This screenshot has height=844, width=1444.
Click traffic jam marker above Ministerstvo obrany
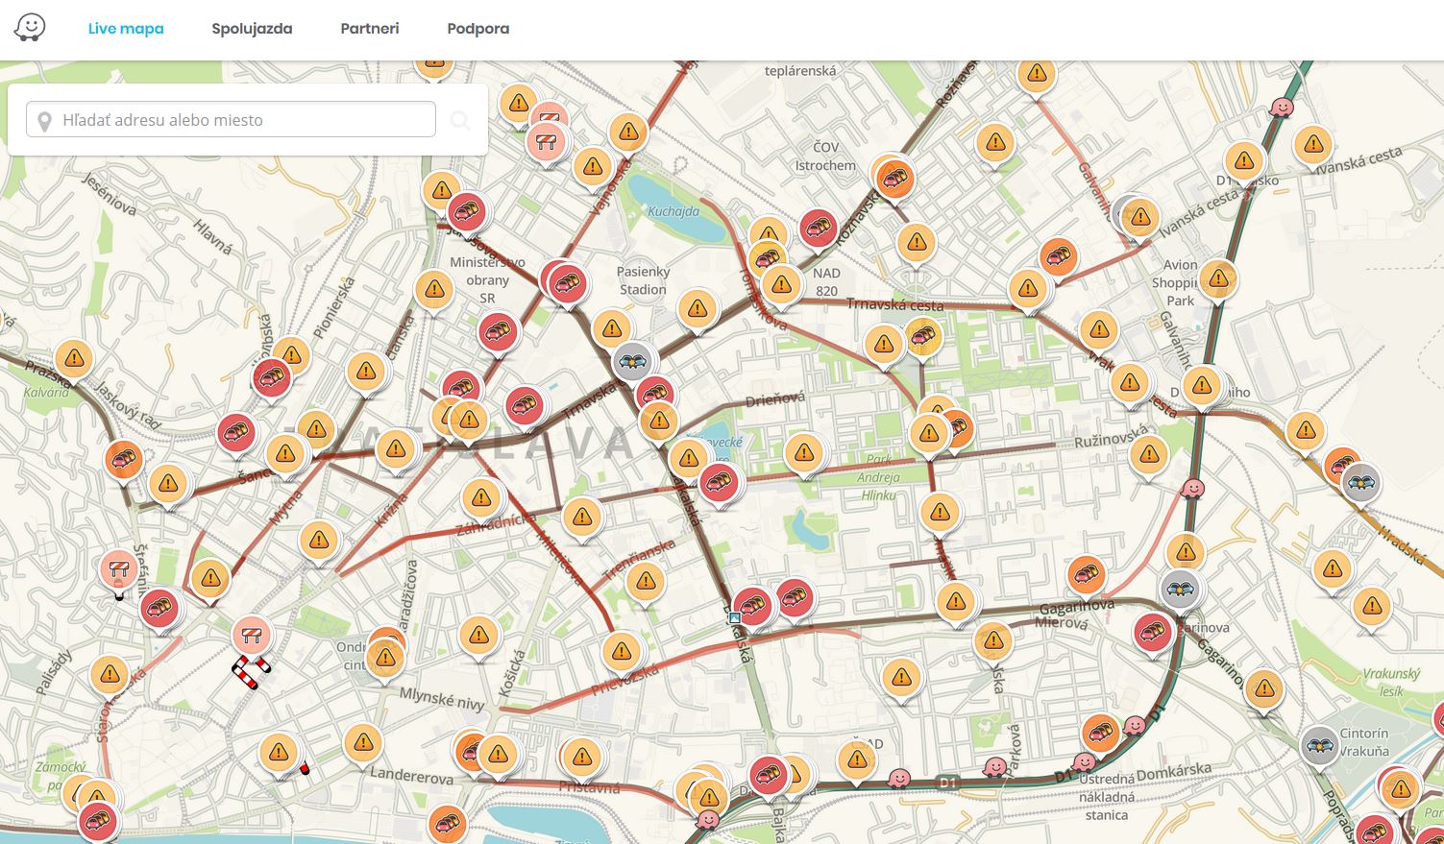coord(467,210)
